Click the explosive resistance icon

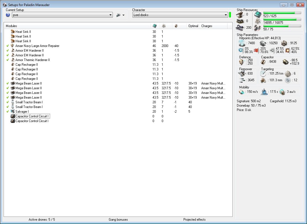[x=287, y=51]
